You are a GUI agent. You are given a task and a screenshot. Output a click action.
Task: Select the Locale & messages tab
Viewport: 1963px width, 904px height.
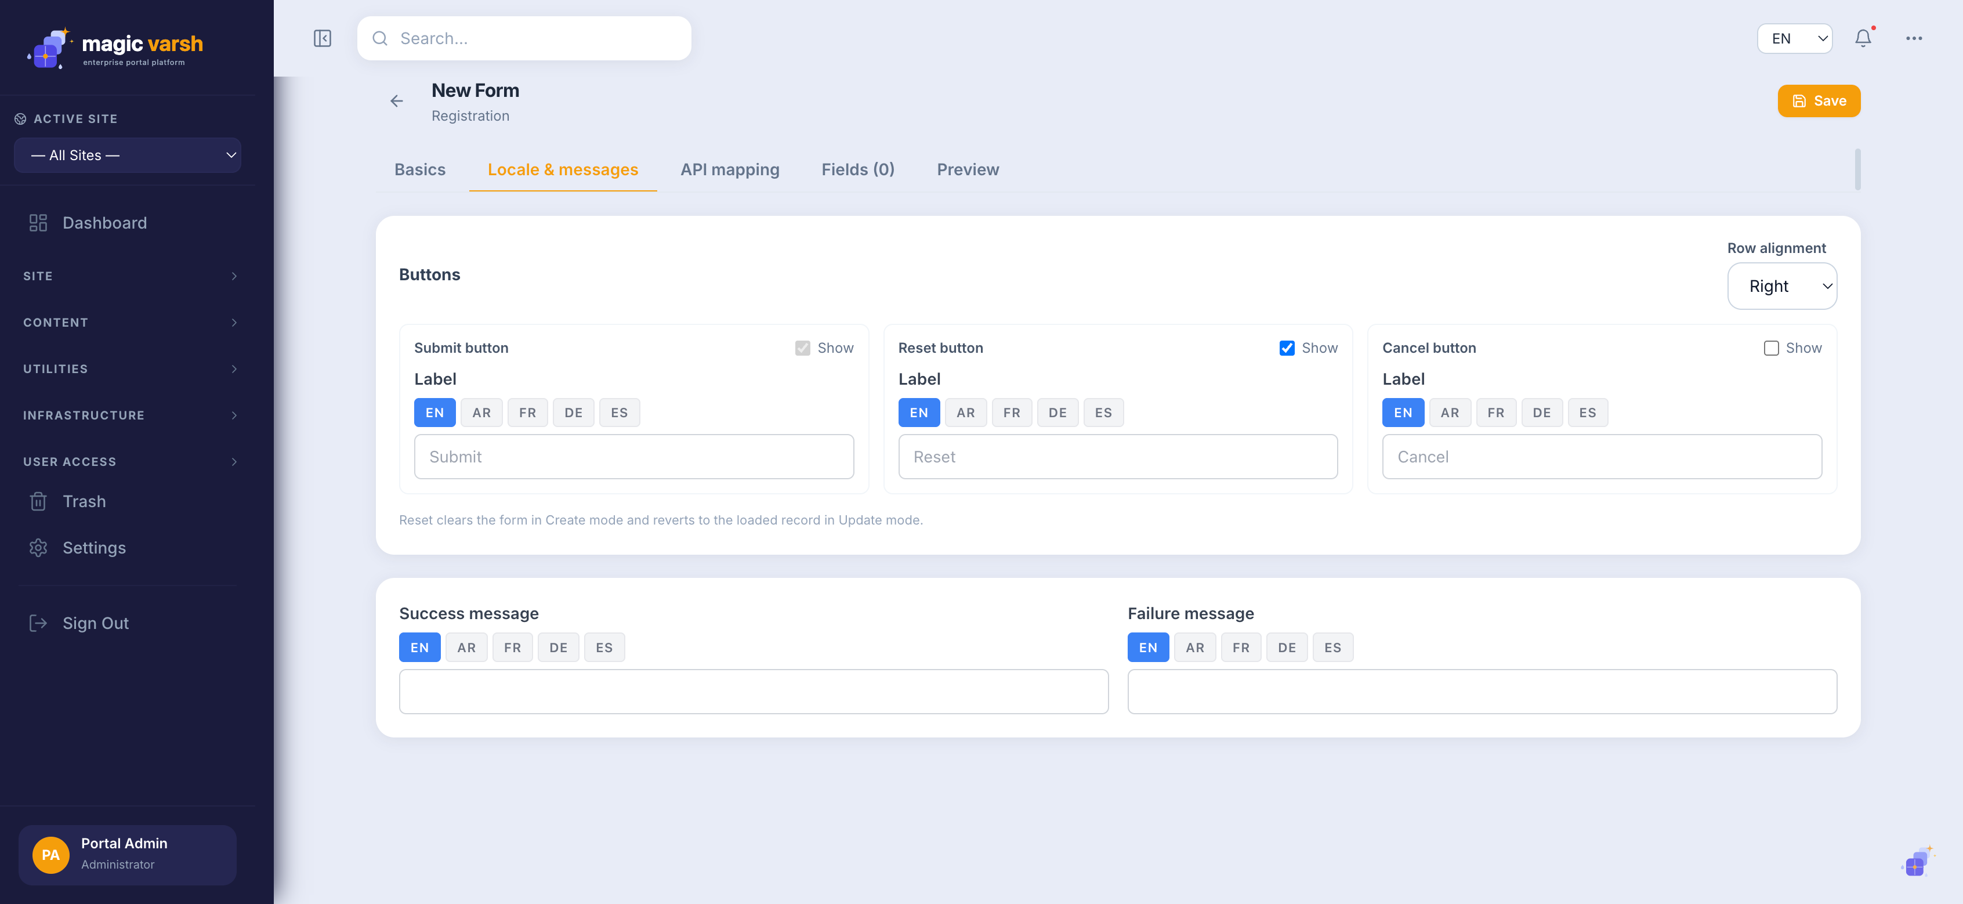562,169
